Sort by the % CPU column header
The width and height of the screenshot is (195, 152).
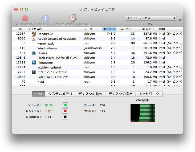pyautogui.click(x=109, y=29)
